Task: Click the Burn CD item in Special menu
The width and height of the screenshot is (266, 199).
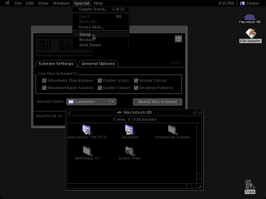Action: point(100,22)
